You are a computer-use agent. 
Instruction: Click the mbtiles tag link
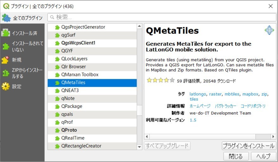click(232, 94)
